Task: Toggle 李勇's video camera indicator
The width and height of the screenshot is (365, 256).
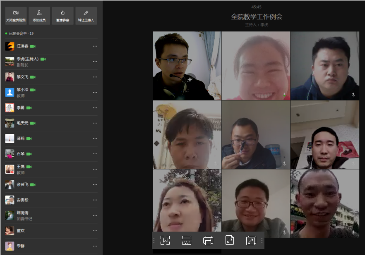Action: (x=29, y=108)
